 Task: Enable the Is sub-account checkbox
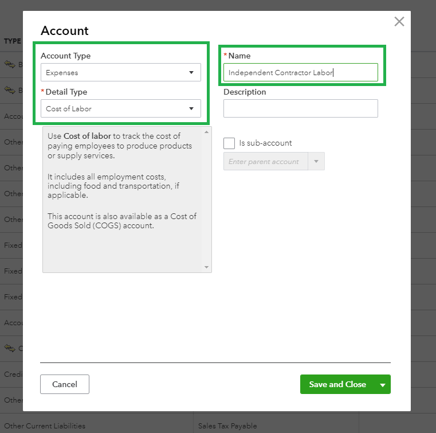tap(229, 143)
